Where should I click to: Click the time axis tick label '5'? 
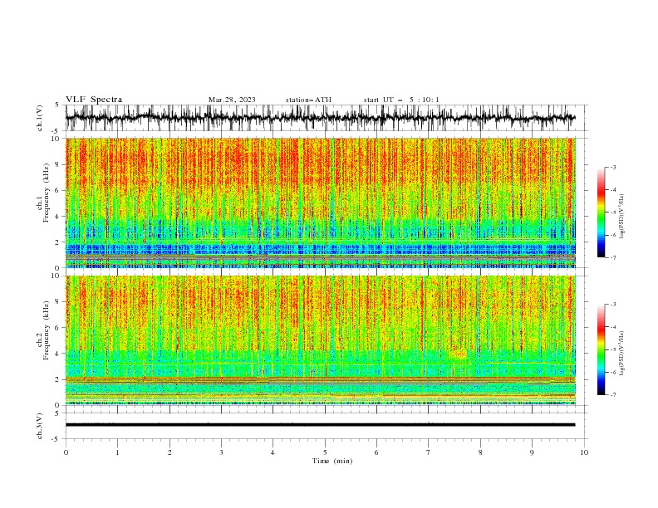coord(325,452)
